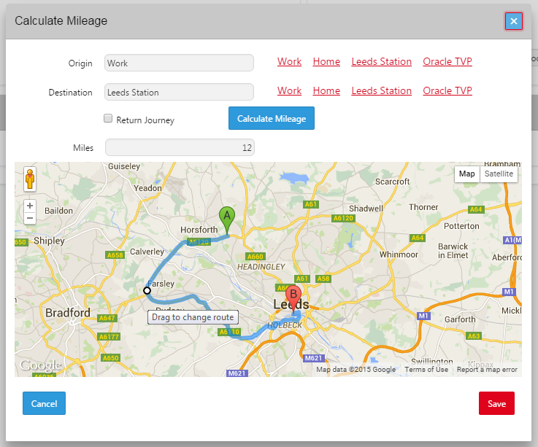Click the Calverley label on the map

(147, 252)
